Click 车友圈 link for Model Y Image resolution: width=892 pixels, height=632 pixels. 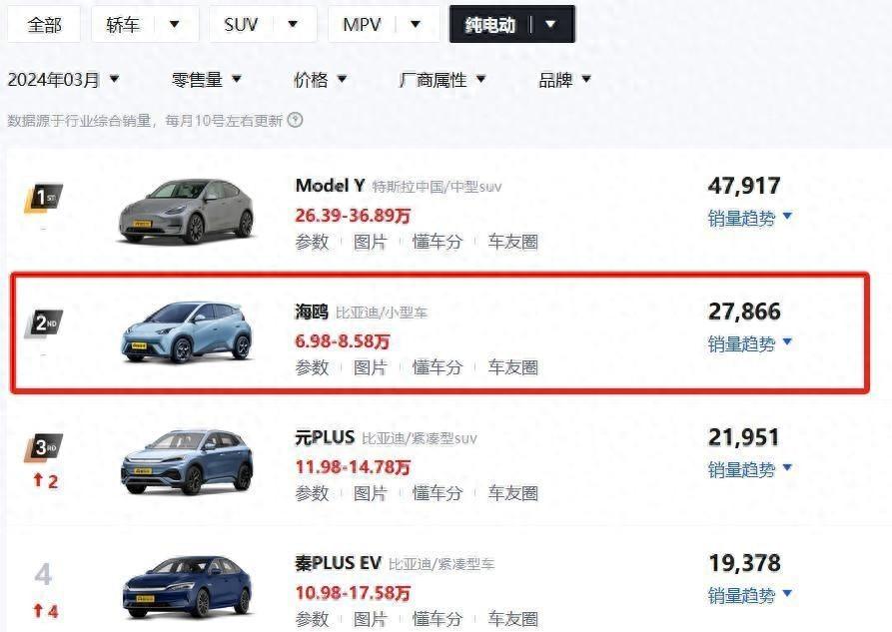(x=512, y=242)
